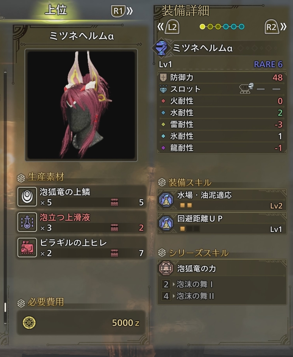The height and width of the screenshot is (357, 293).
Task: Select the third page indicator dot
Action: click(218, 27)
